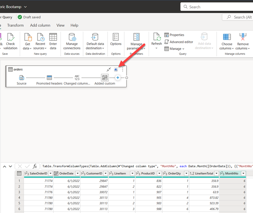Click Choose columns icon
This screenshot has width=253, height=213.
227,37
